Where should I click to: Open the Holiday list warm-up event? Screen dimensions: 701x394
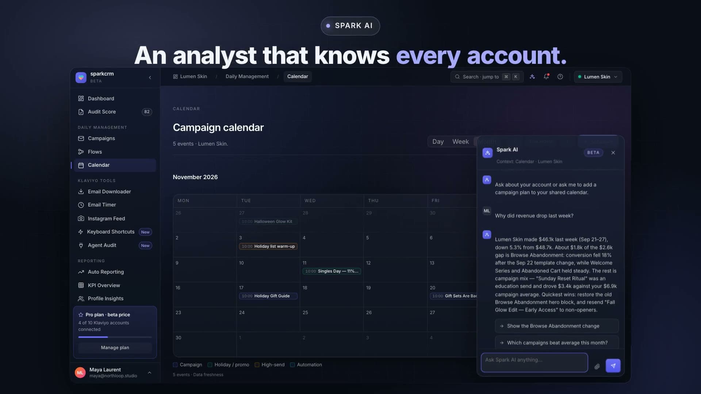tap(268, 246)
